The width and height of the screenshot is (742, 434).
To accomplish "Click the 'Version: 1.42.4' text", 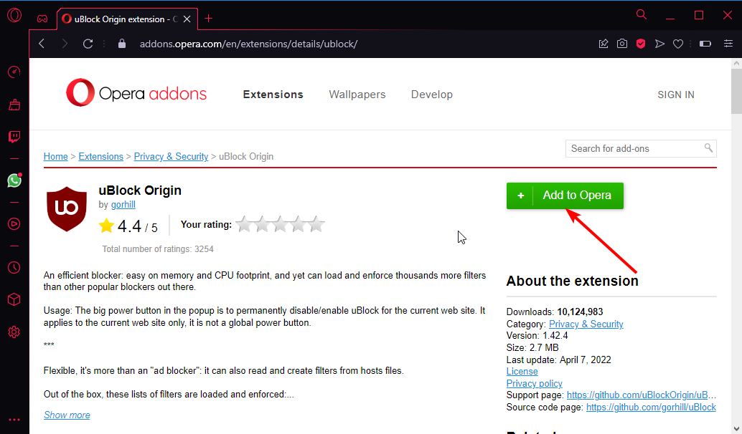I will pos(537,335).
